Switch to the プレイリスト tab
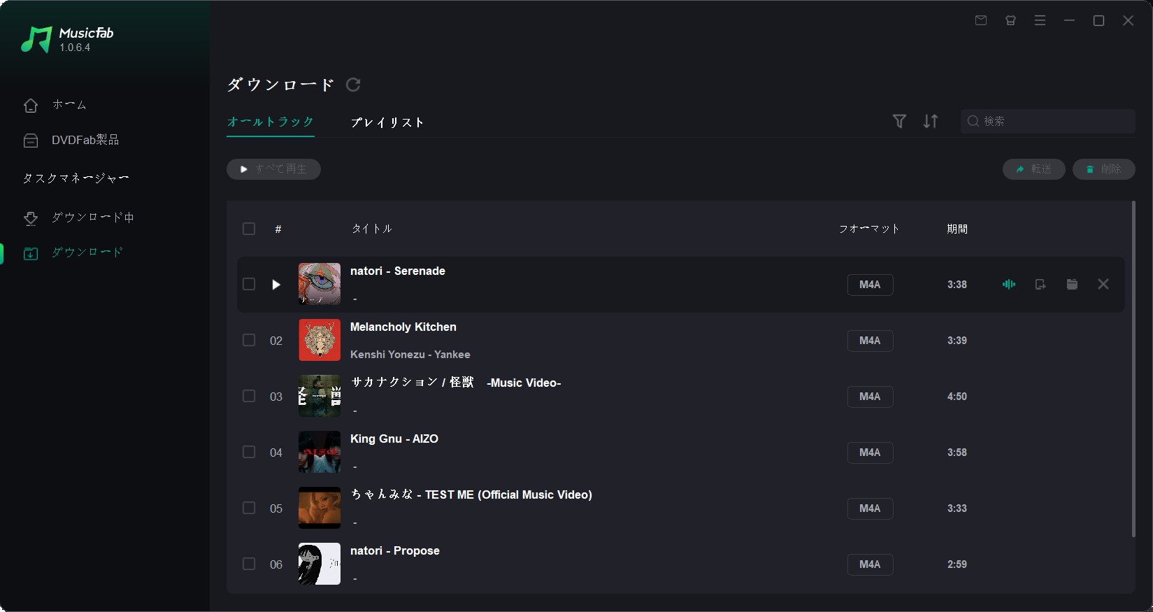The image size is (1153, 612). (x=387, y=122)
